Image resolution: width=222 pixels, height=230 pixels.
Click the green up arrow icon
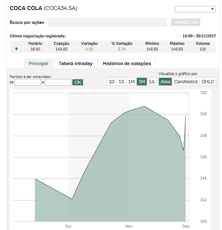[x=16, y=49]
